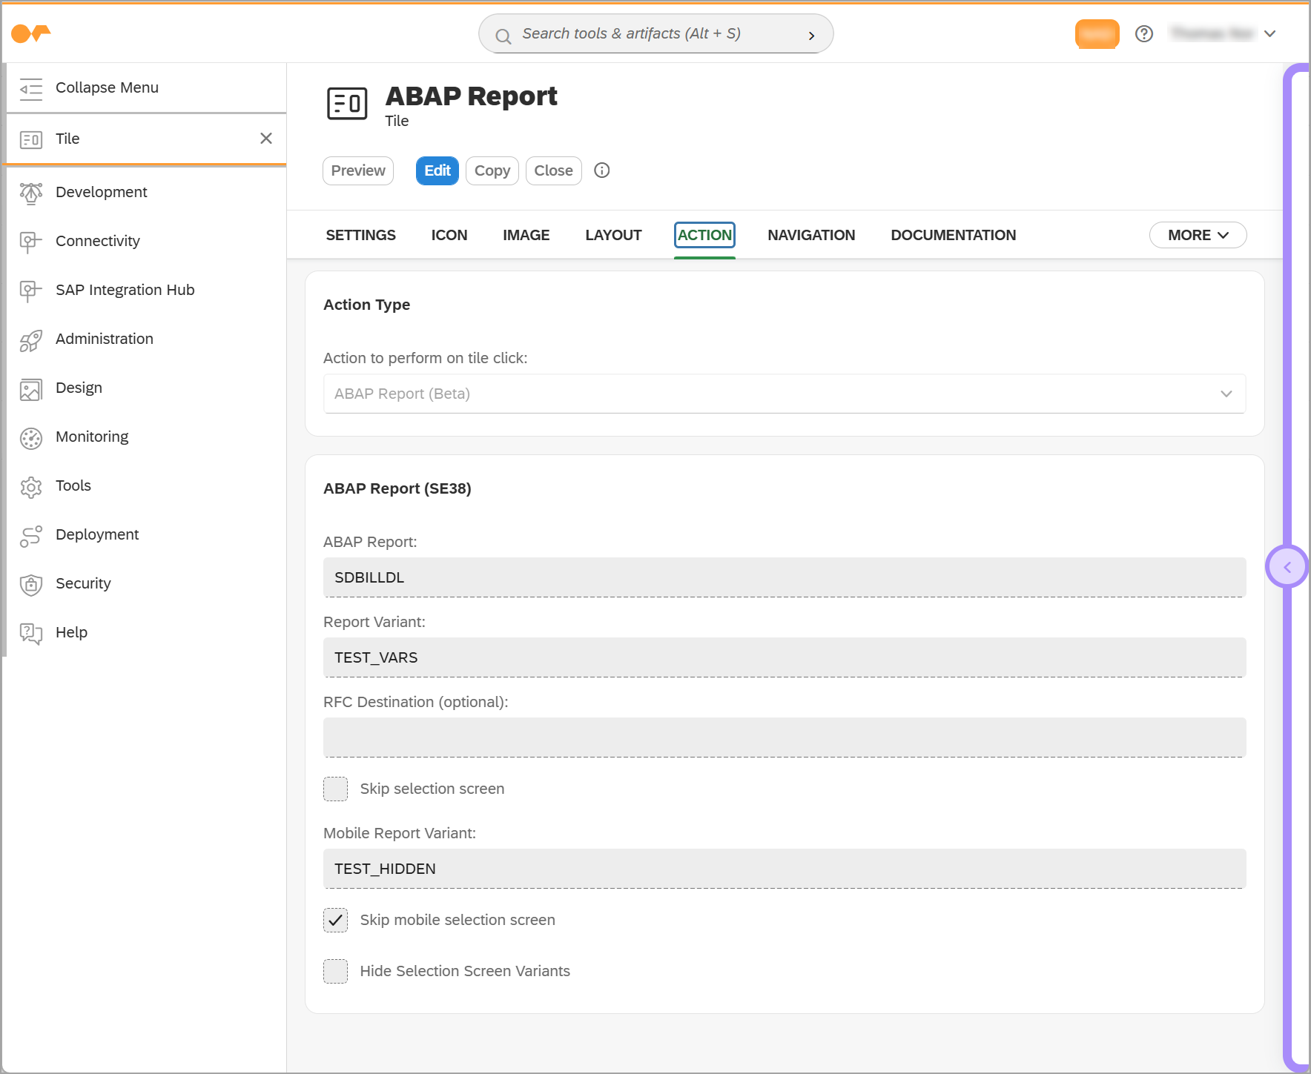This screenshot has width=1311, height=1074.
Task: Click the Preview button
Action: click(357, 170)
